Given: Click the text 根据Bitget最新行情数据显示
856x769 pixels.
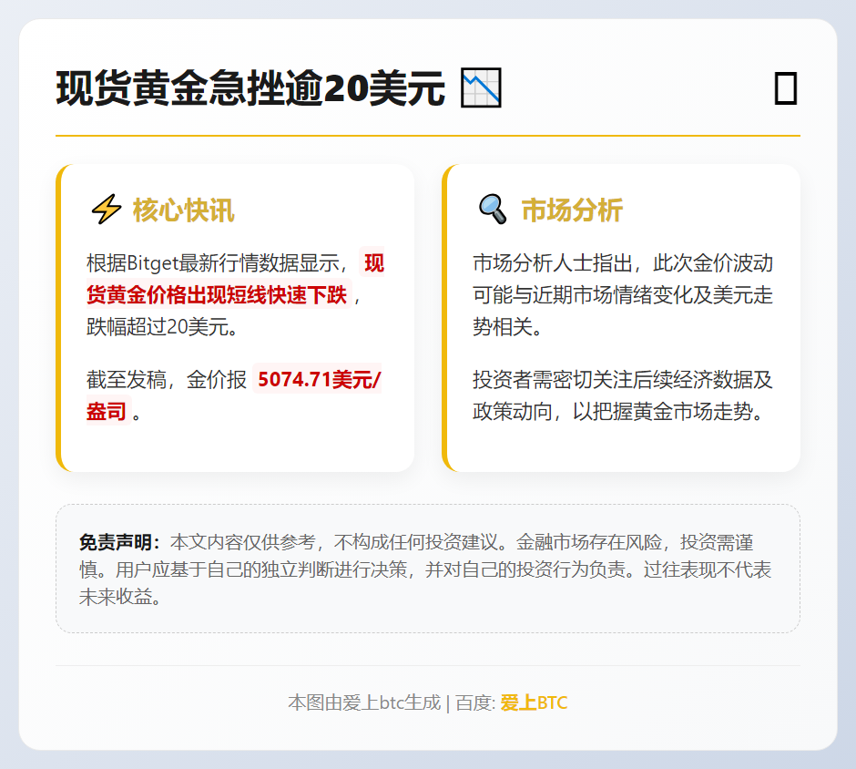Looking at the screenshot, I should 213,263.
